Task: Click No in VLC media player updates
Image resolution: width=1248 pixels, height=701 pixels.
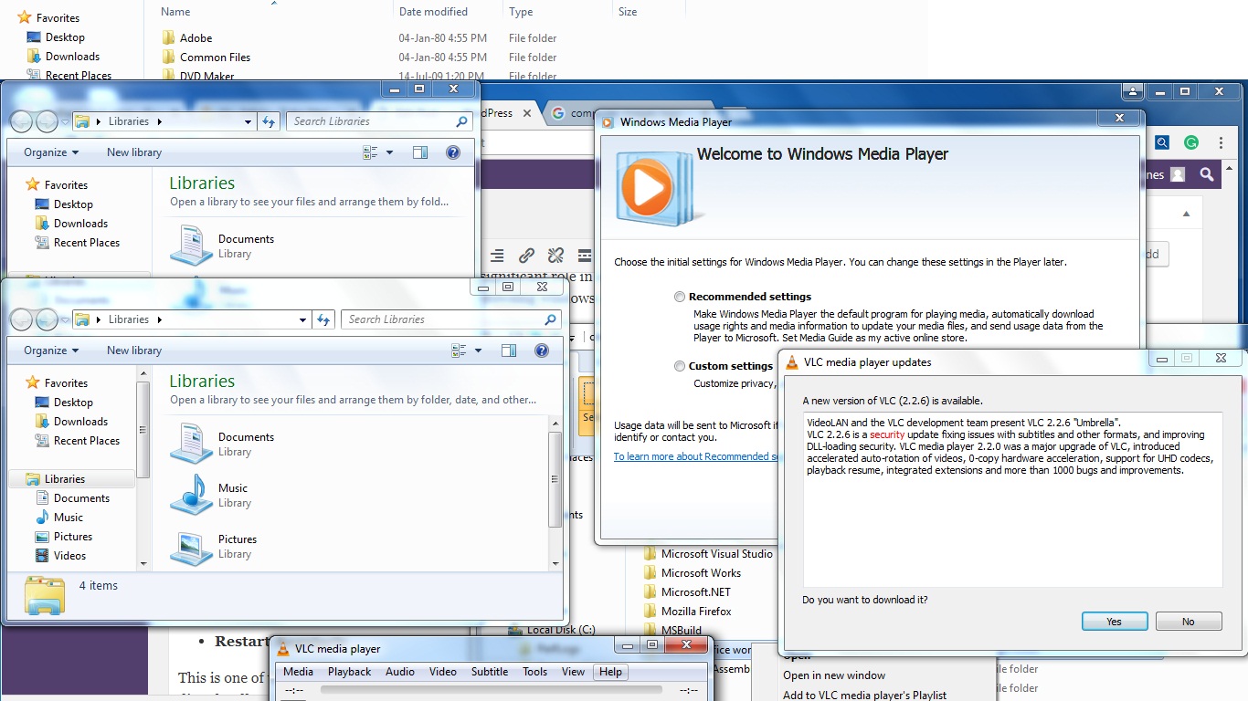Action: (x=1189, y=622)
